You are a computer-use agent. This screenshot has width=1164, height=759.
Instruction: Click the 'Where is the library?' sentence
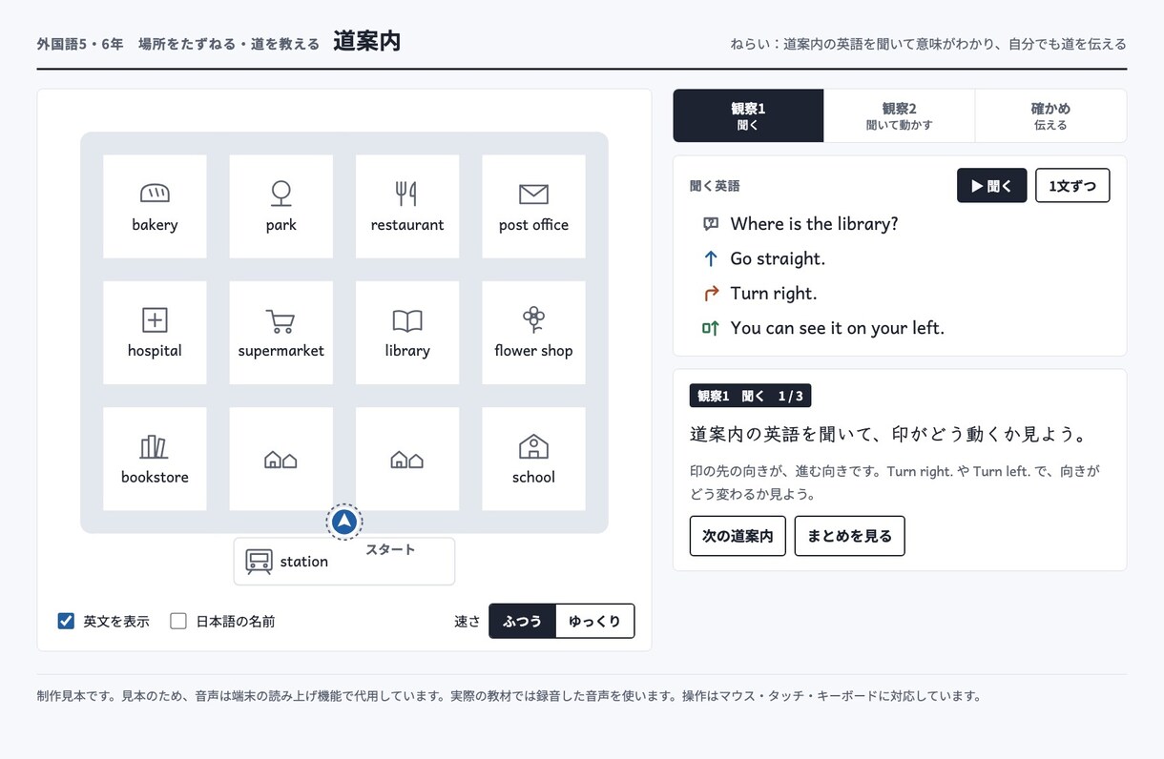(x=814, y=224)
